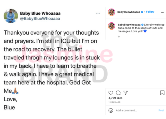Click Post to submit comment

click(x=161, y=110)
